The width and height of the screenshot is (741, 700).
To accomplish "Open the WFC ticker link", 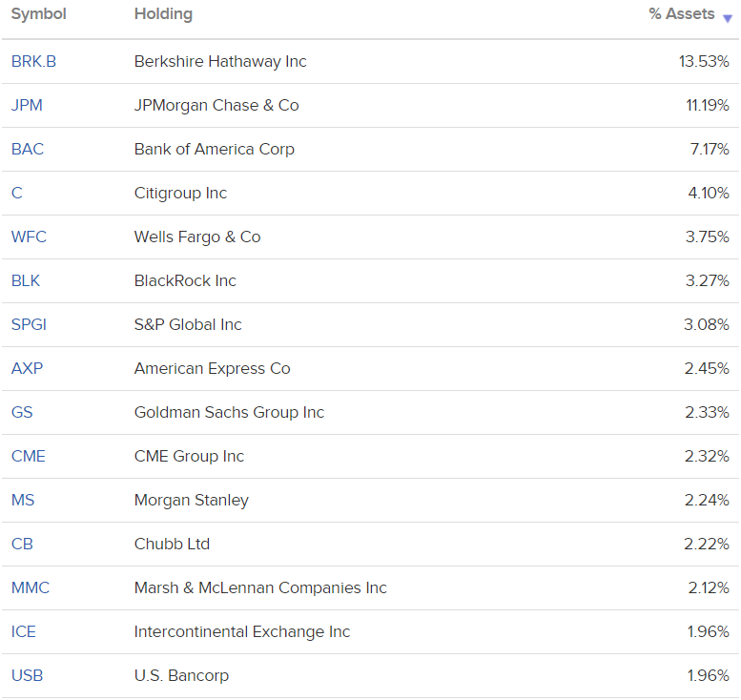I will click(29, 237).
